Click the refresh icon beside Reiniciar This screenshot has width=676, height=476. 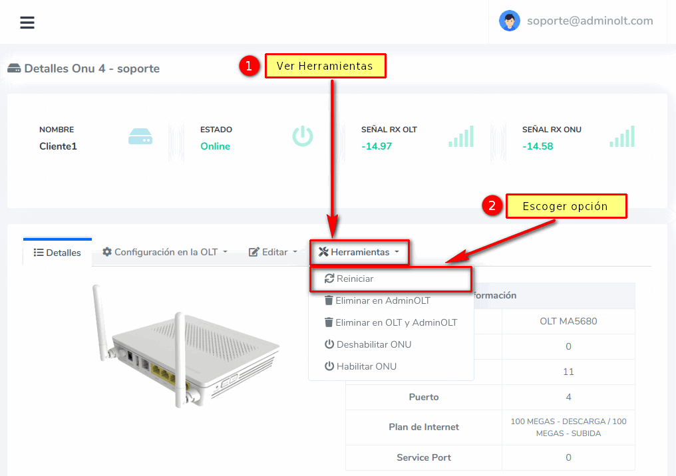[329, 279]
